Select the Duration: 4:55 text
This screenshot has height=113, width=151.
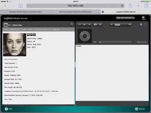click(9, 71)
